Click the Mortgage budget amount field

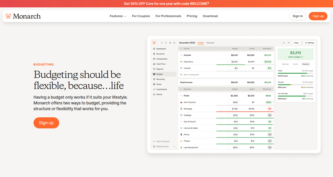[x=233, y=109]
